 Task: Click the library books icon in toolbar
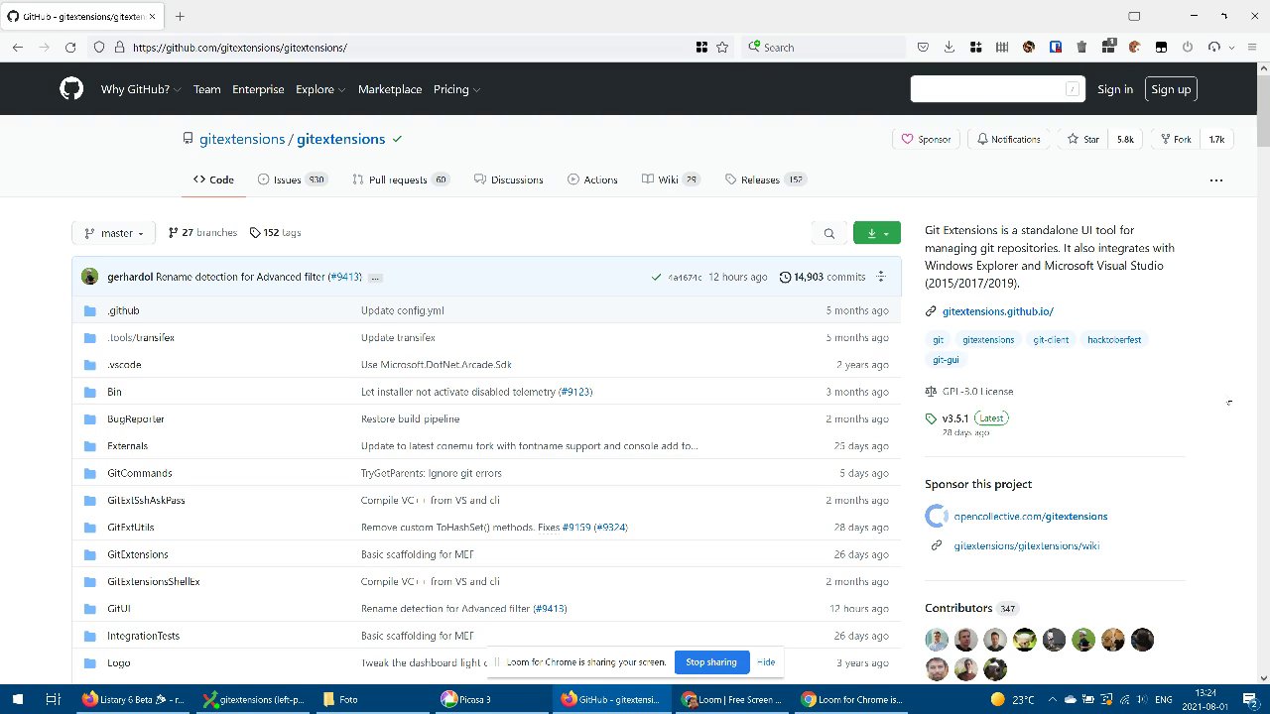point(1002,47)
